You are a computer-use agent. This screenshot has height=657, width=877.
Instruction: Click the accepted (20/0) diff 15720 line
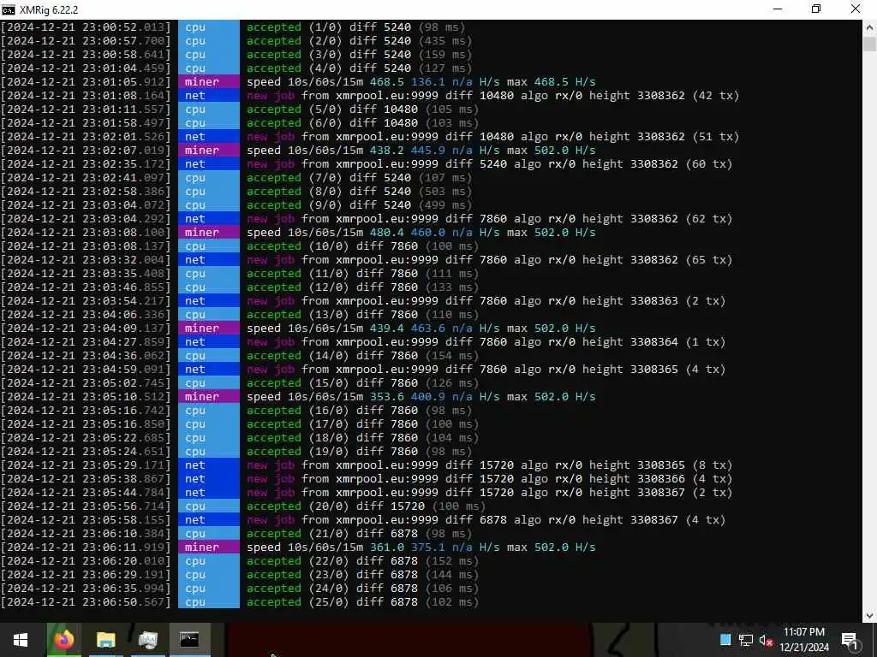click(x=243, y=506)
